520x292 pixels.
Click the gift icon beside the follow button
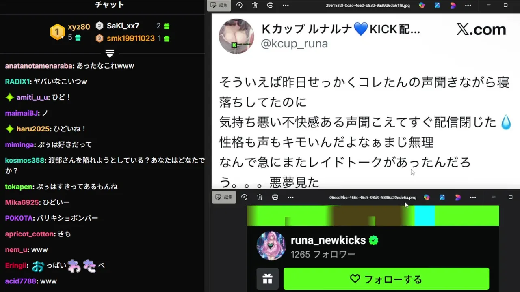tap(267, 279)
